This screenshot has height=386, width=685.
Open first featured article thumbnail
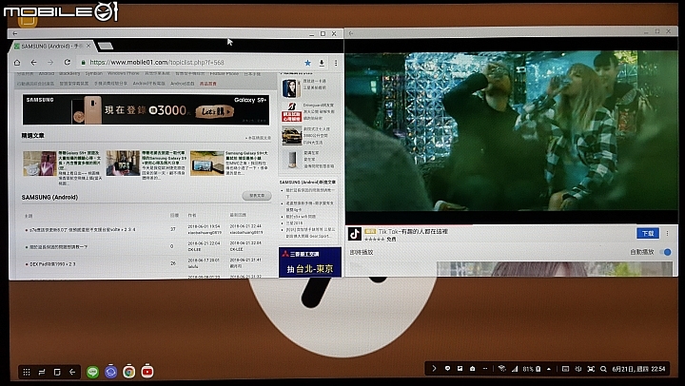[40, 164]
